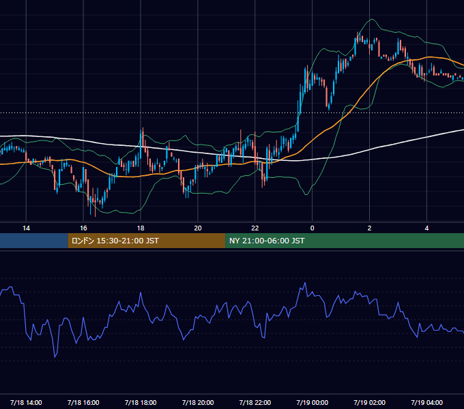464x409 pixels.
Task: Select the 14 hour axis label
Action: pos(26,228)
